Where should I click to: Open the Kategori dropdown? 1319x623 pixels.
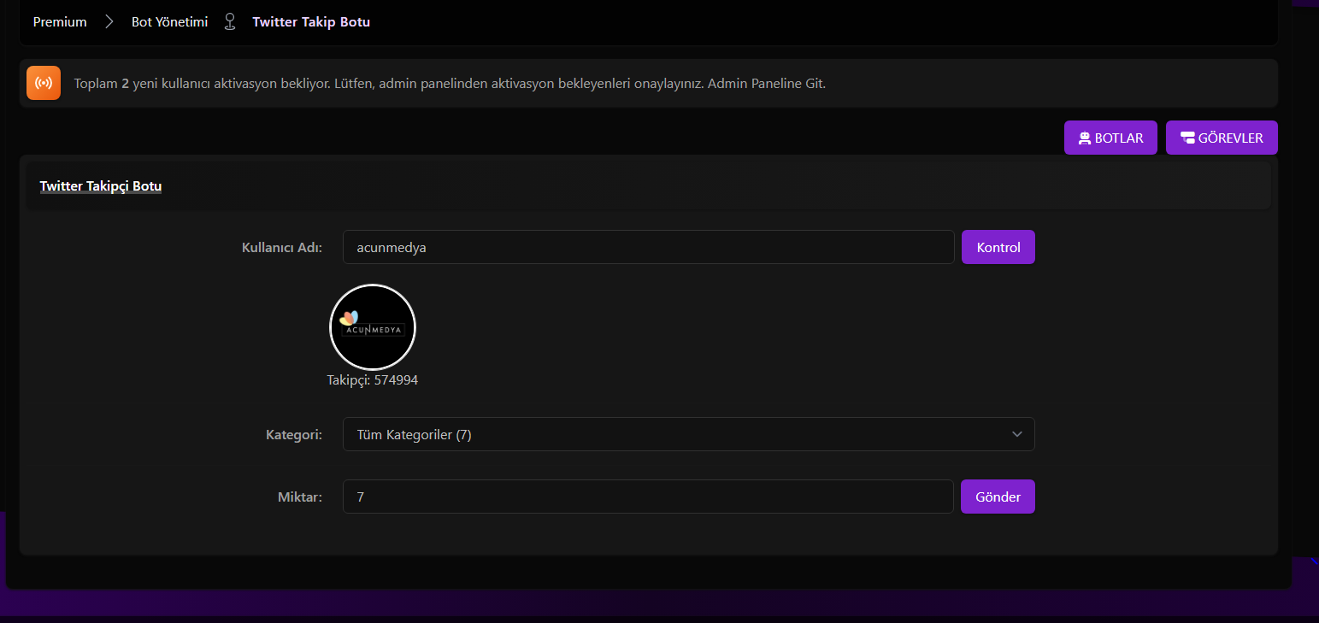pyautogui.click(x=688, y=434)
